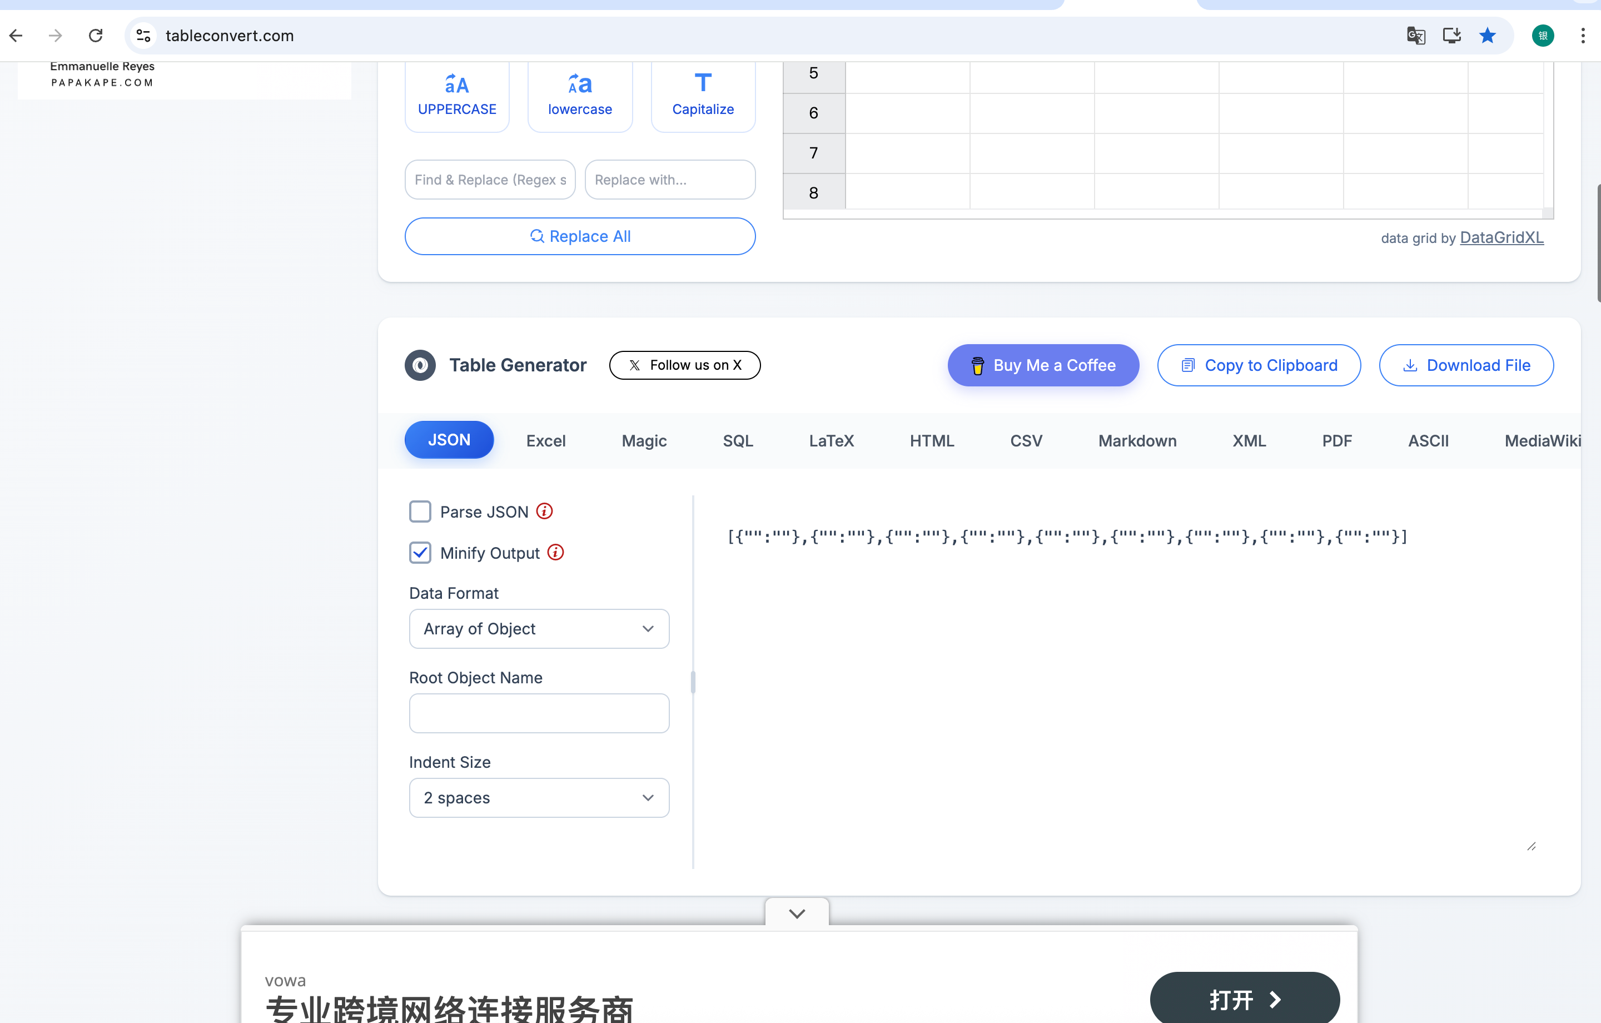Switch to the SQL tab
Screen dimensions: 1601x1023
[x=737, y=440]
